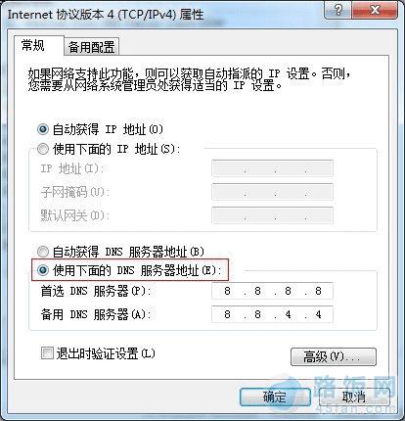
Task: Click the disabled IP 地址 input field
Action: click(272, 168)
